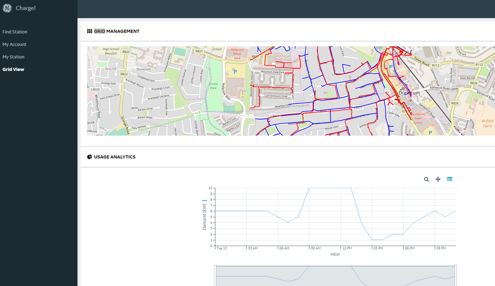495x286 pixels.
Task: Click the Dundrum Town Centre map label
Action: (x=418, y=118)
